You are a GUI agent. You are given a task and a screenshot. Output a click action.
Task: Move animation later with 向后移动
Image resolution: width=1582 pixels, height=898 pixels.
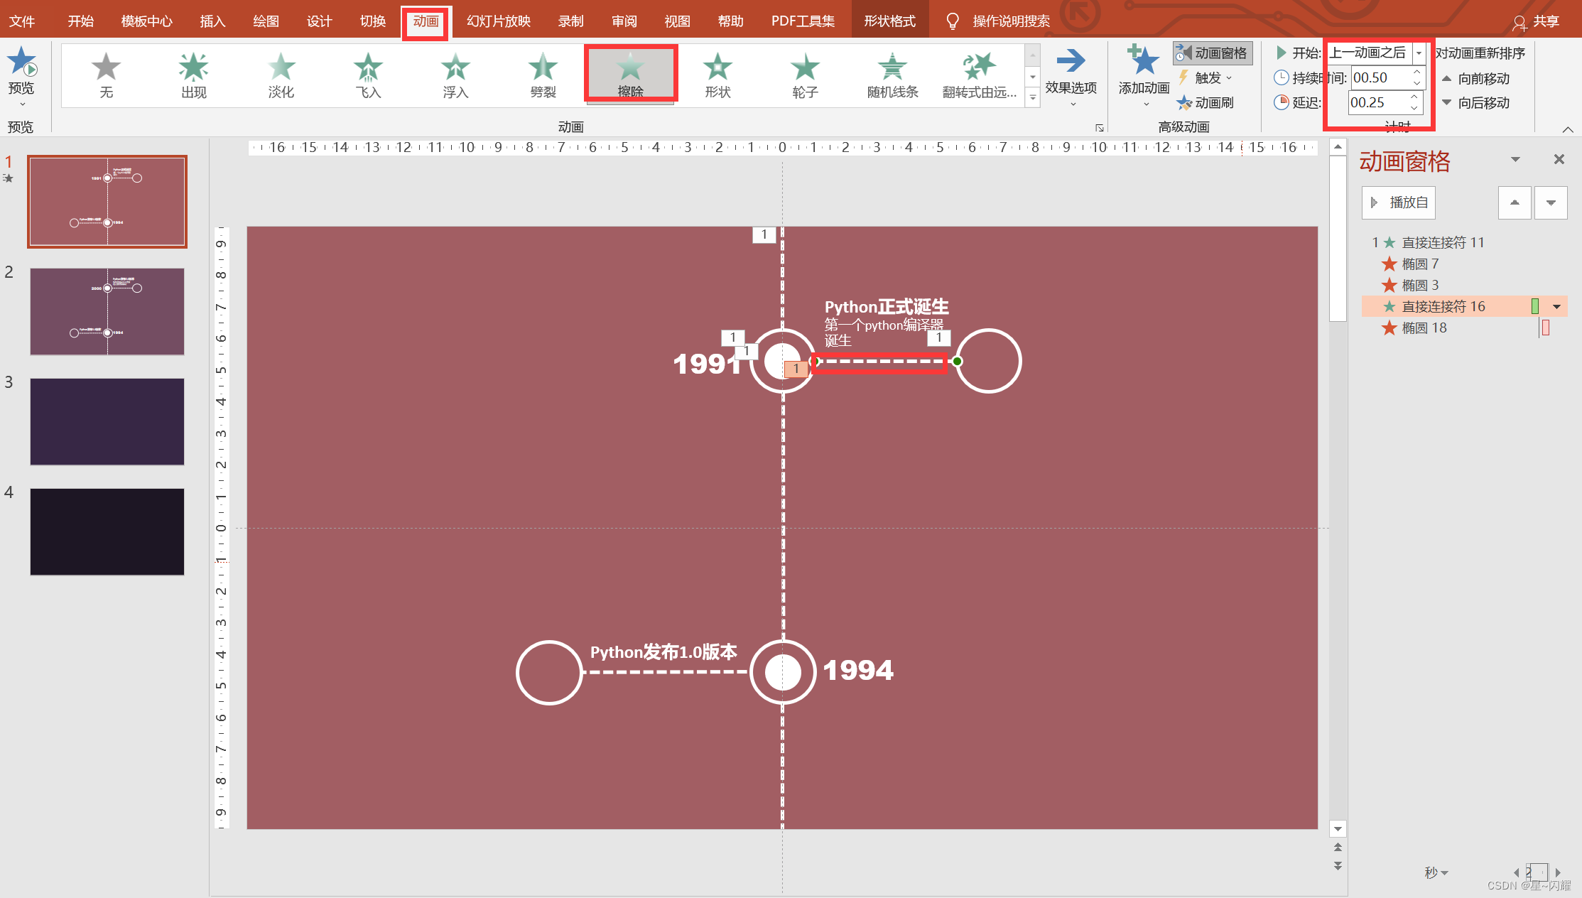pyautogui.click(x=1475, y=103)
